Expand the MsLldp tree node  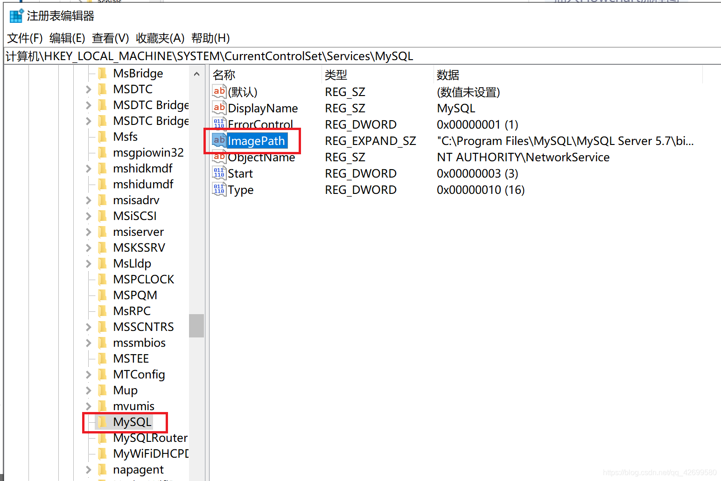(x=88, y=263)
